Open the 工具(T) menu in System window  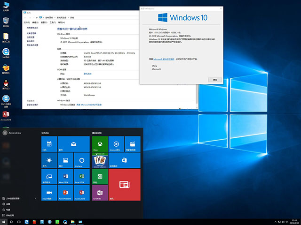52,22
